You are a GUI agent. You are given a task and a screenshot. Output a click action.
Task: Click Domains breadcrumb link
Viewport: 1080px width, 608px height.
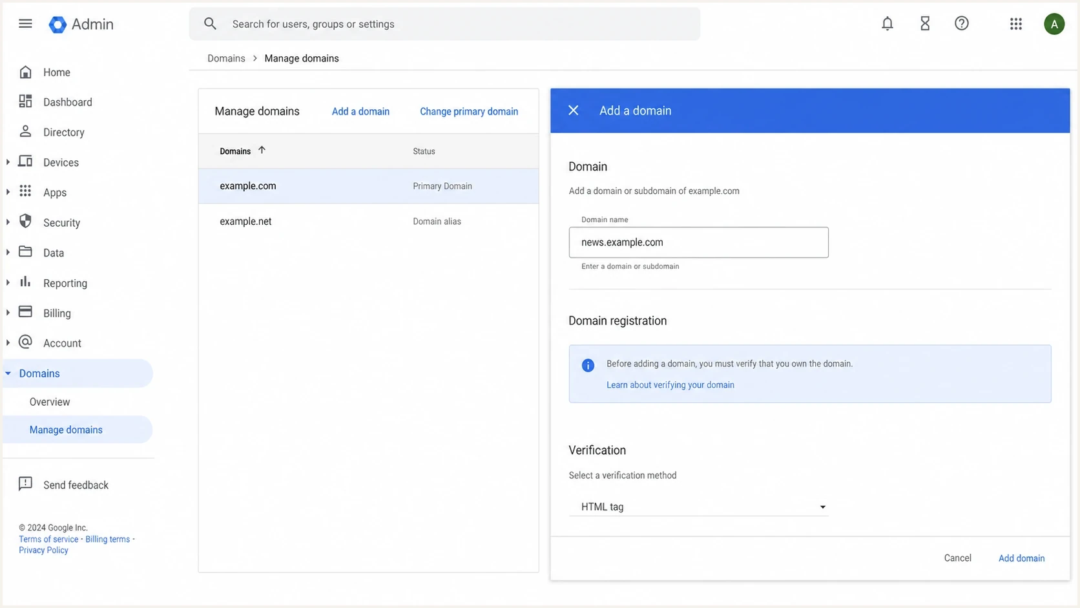tap(226, 58)
